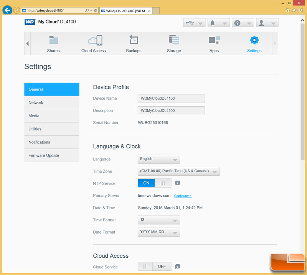
Task: Go back with browser back arrow
Action: pos(7,10)
